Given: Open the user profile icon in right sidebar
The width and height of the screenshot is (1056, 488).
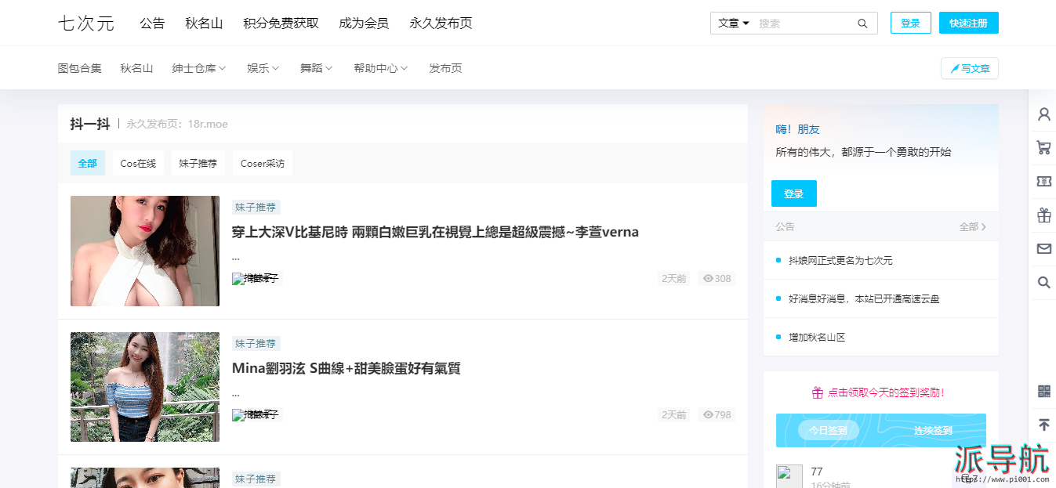Looking at the screenshot, I should click(x=1043, y=114).
